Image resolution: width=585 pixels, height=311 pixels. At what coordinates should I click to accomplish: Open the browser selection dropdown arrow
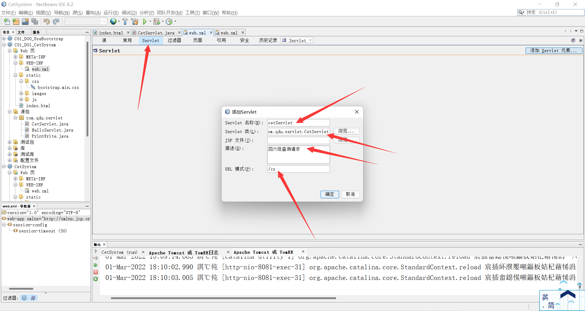119,21
